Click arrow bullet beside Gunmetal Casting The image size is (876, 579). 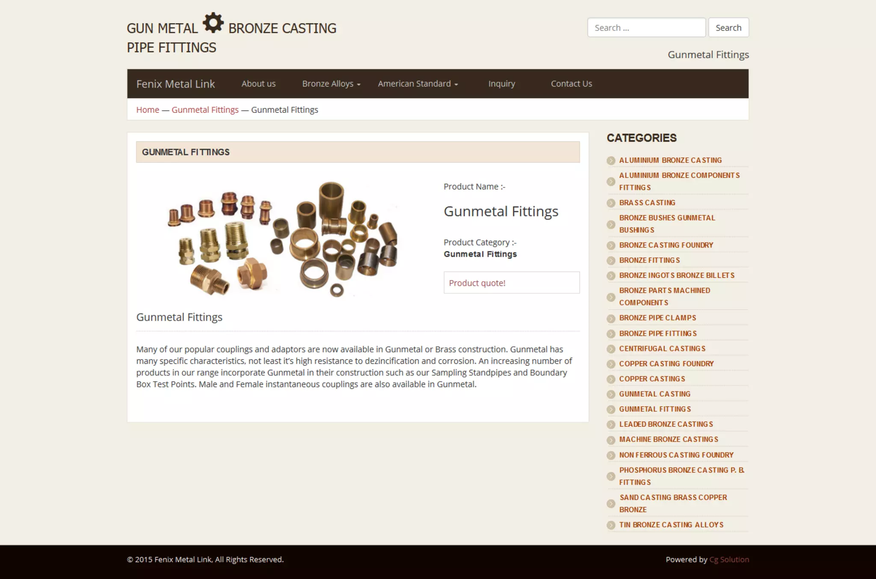pyautogui.click(x=611, y=394)
